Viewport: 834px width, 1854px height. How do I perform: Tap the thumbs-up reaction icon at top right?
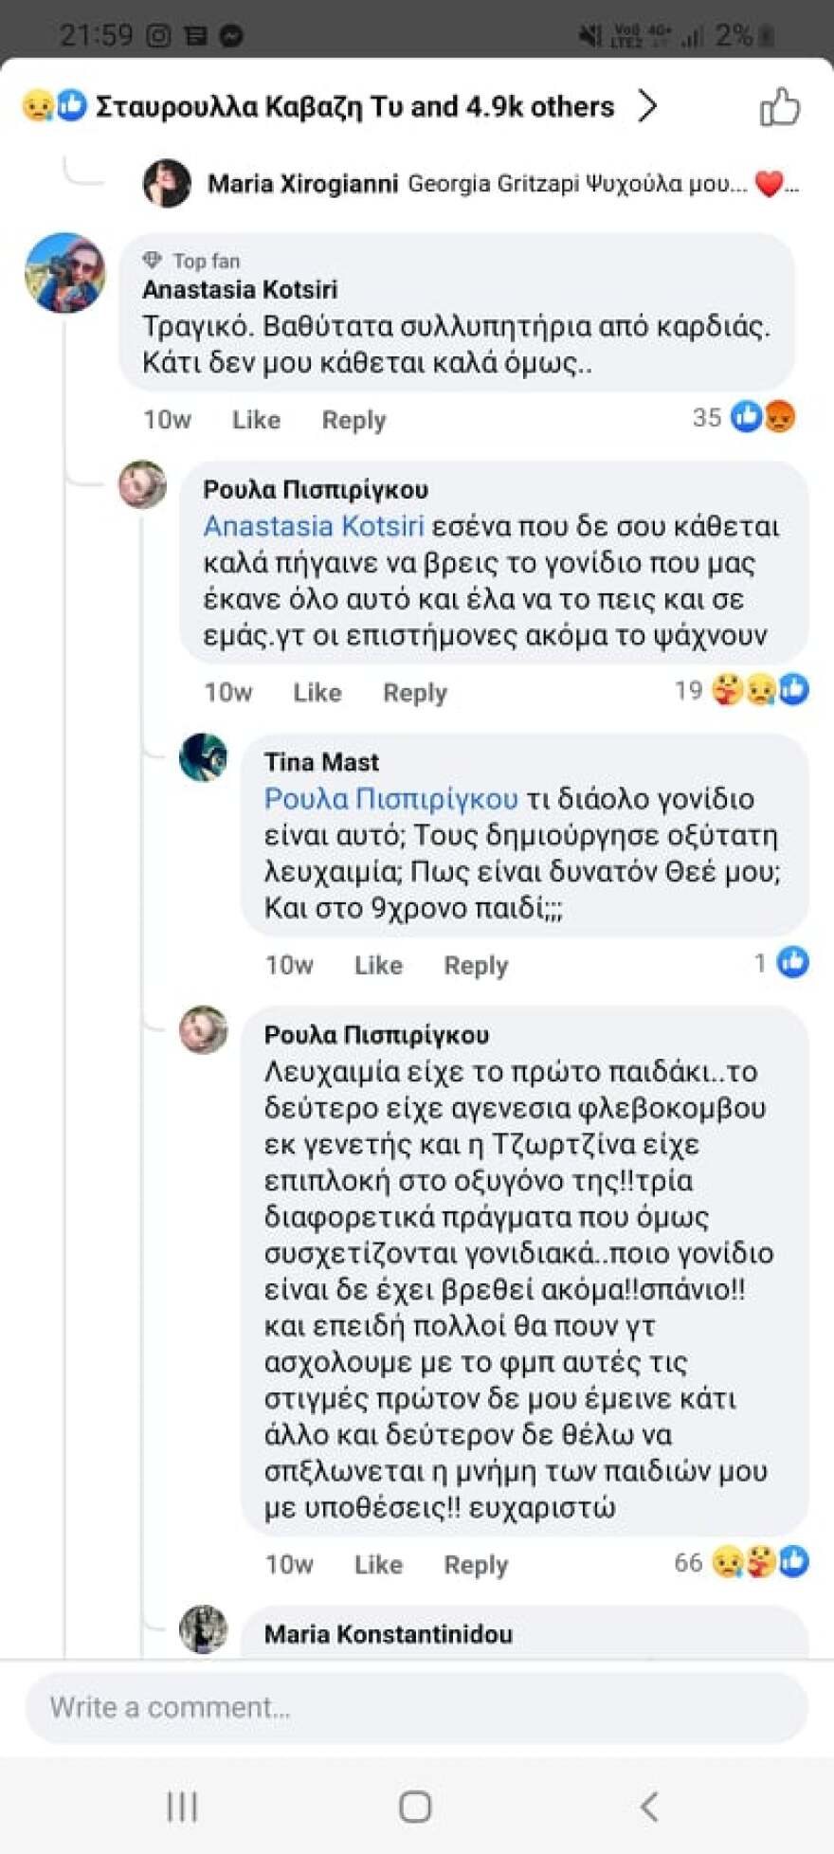tap(779, 106)
